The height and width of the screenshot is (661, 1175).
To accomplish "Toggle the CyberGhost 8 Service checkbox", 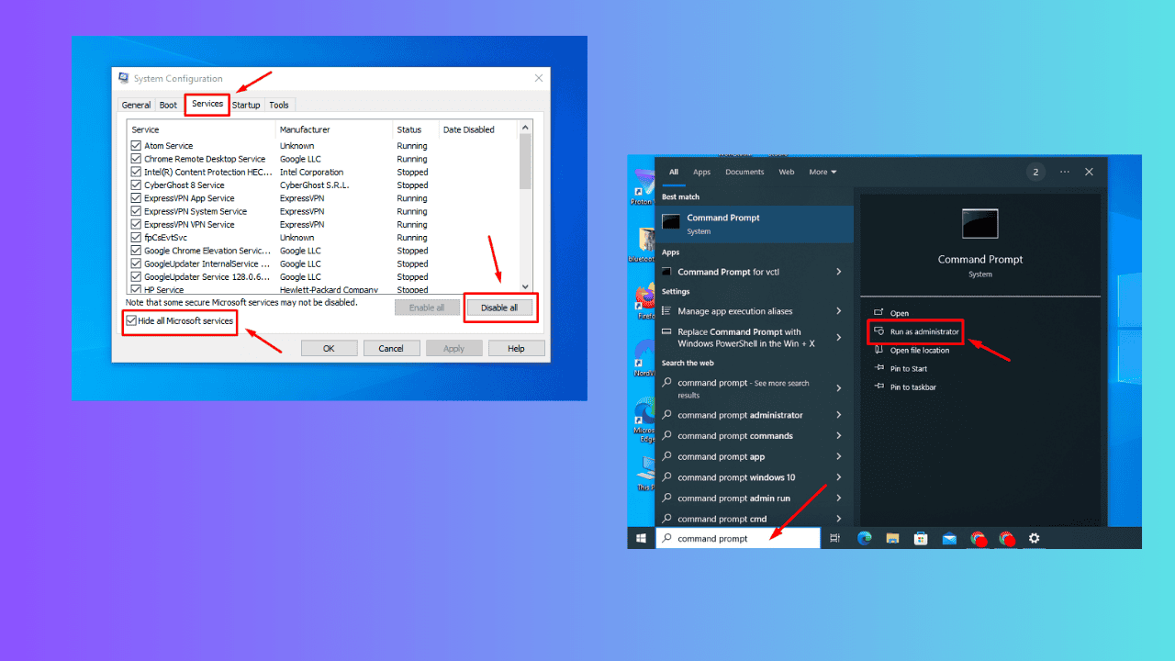I will click(136, 185).
